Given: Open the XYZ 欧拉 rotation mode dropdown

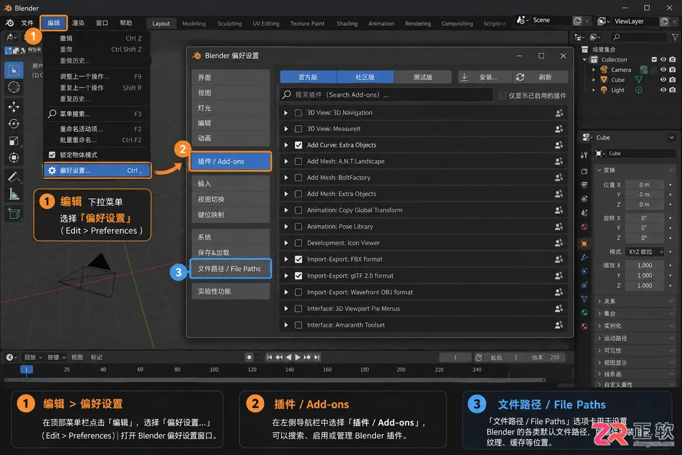Looking at the screenshot, I should pyautogui.click(x=645, y=252).
